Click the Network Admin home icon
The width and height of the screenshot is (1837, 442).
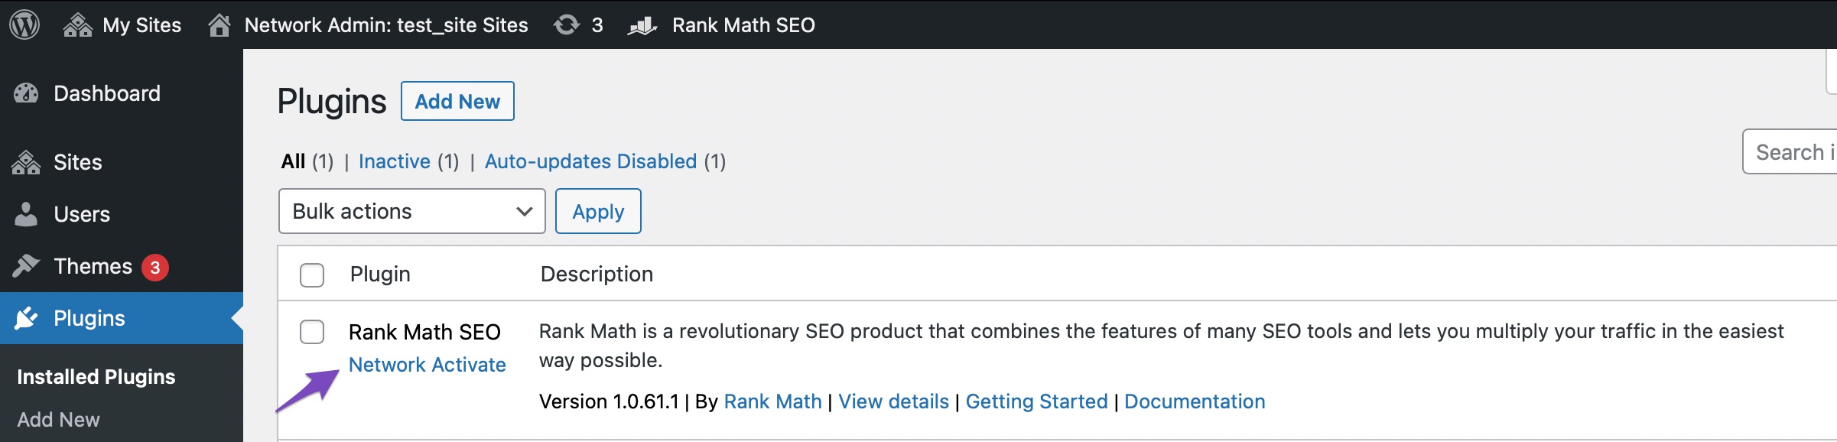(219, 25)
